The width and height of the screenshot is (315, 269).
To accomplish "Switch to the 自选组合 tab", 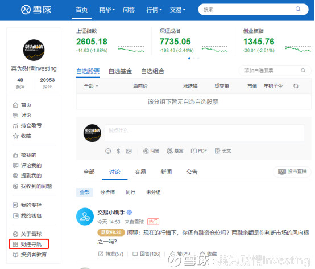I will click(153, 71).
